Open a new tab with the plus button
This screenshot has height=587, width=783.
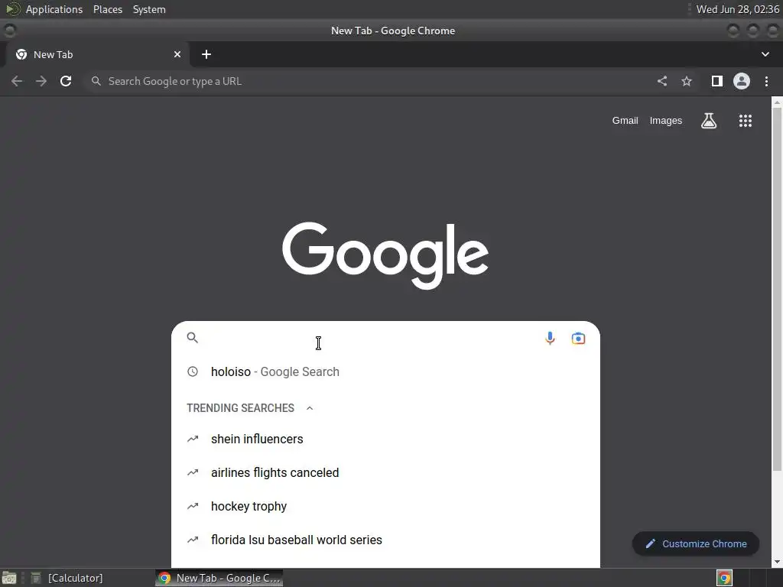point(206,54)
